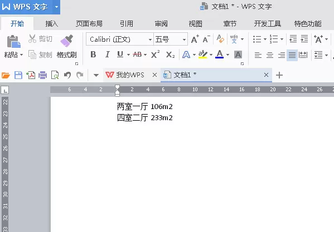Click distributed alignment icon
Screen dimensions: 334x232
303,55
